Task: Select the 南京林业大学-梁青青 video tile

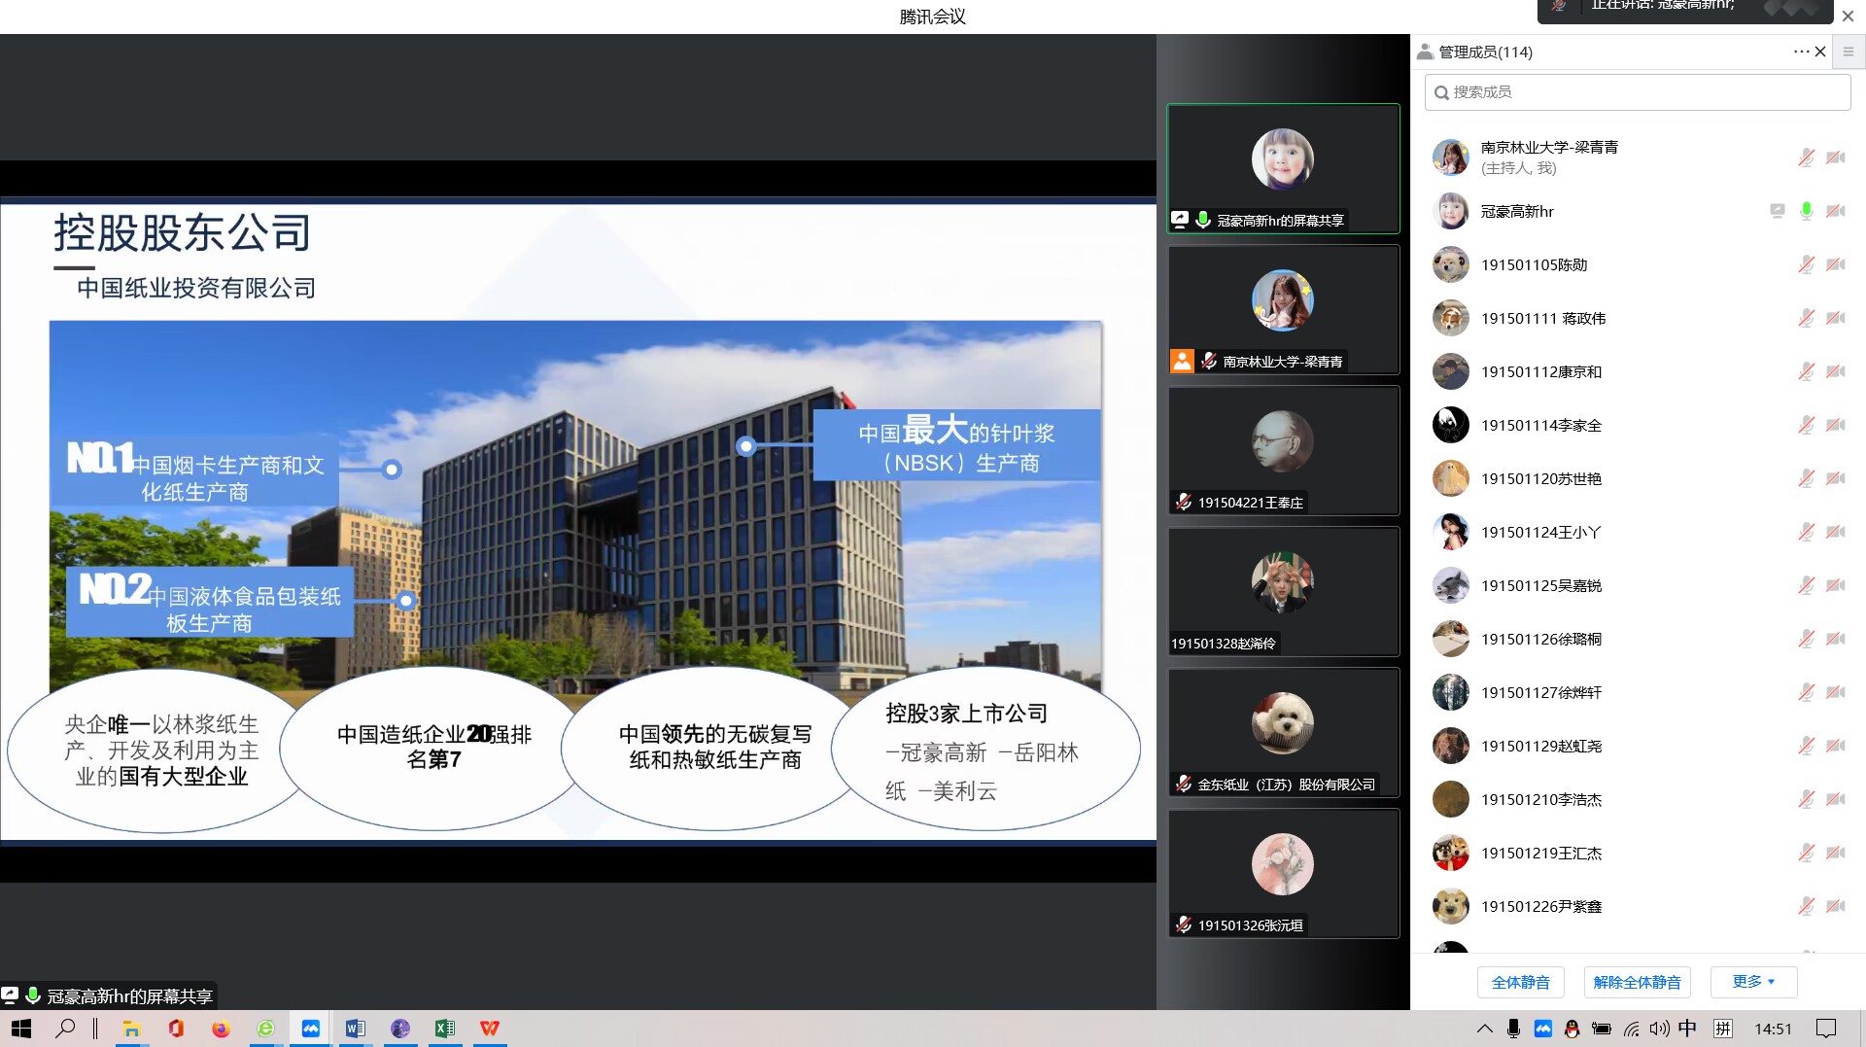Action: (x=1283, y=309)
